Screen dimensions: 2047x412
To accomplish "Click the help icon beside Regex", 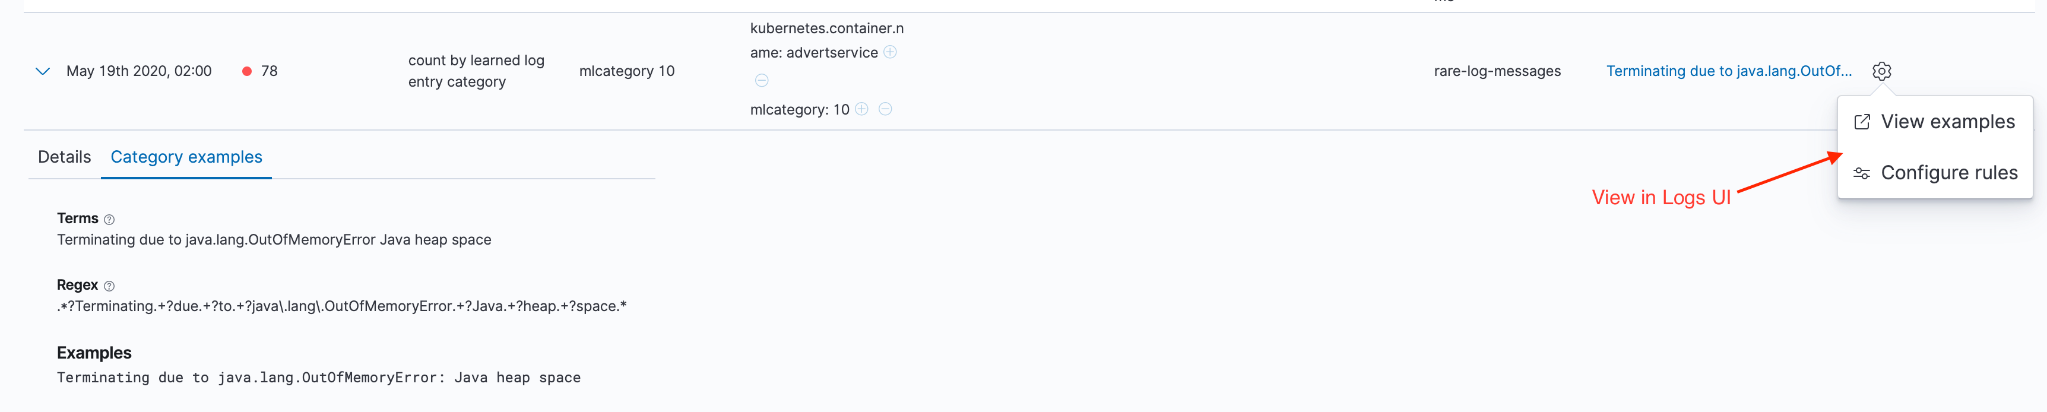I will [x=109, y=285].
